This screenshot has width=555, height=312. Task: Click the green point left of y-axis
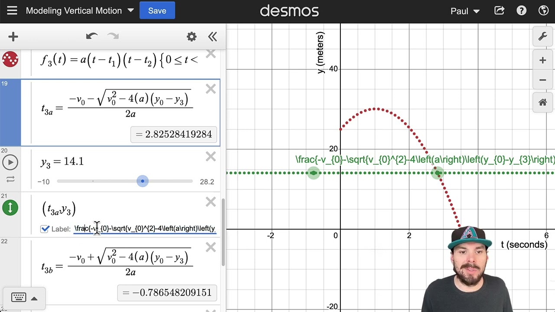[x=313, y=173]
